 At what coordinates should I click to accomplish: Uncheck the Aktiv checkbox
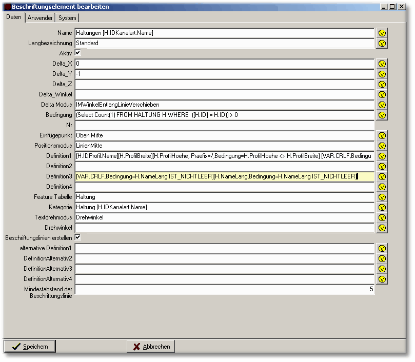tap(78, 53)
